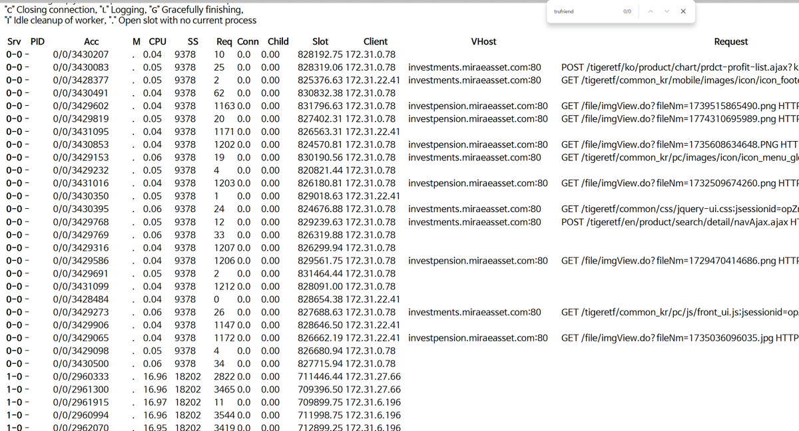This screenshot has height=431, width=799.
Task: Click the '0/0' match count in the find bar
Action: (627, 11)
